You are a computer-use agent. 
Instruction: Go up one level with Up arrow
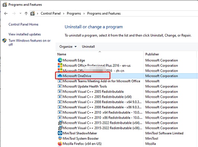tap(26, 13)
